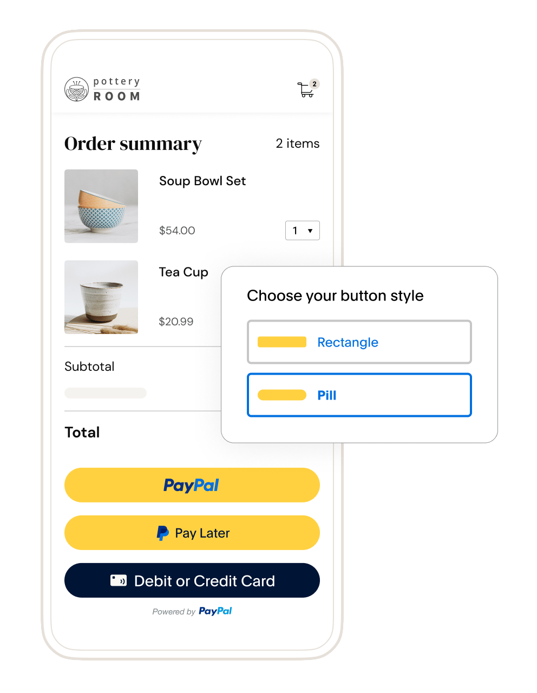537x693 pixels.
Task: Click the PayPal P logo on Pay Later
Action: pos(162,533)
